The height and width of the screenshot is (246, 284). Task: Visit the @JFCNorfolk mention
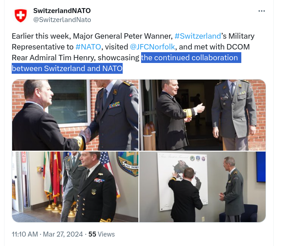pos(152,47)
